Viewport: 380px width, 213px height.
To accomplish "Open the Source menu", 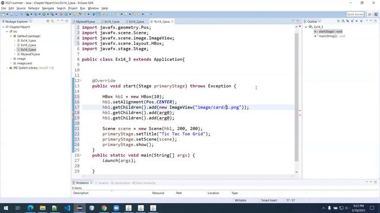I will 21,8.
